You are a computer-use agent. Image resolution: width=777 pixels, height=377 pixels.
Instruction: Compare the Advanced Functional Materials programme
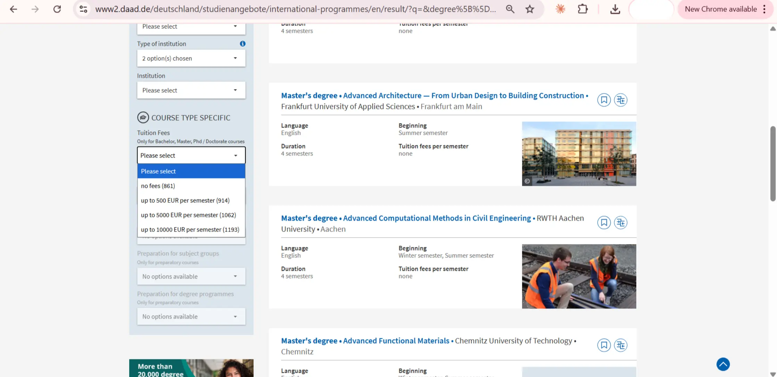pos(621,345)
